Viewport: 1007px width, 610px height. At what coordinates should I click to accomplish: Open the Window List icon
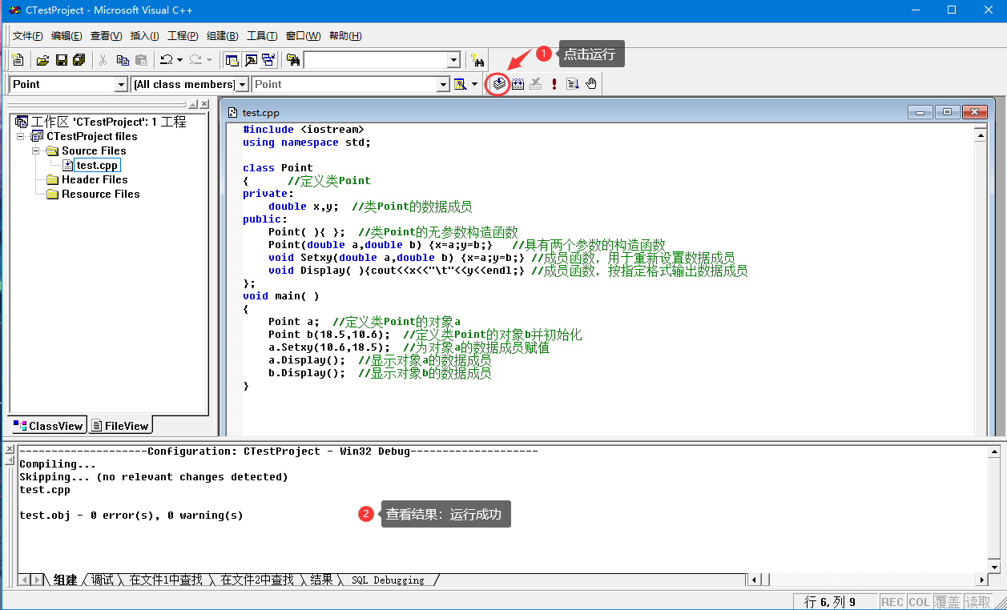[x=268, y=60]
